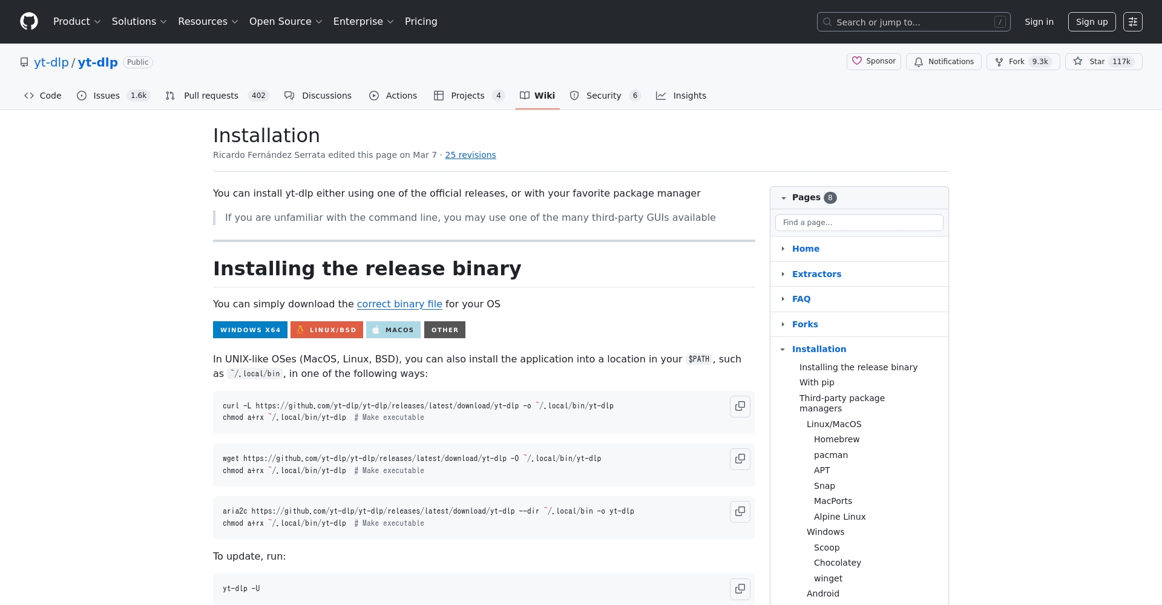Copy the yt-dlp -U update command
The width and height of the screenshot is (1162, 605).
tap(740, 589)
